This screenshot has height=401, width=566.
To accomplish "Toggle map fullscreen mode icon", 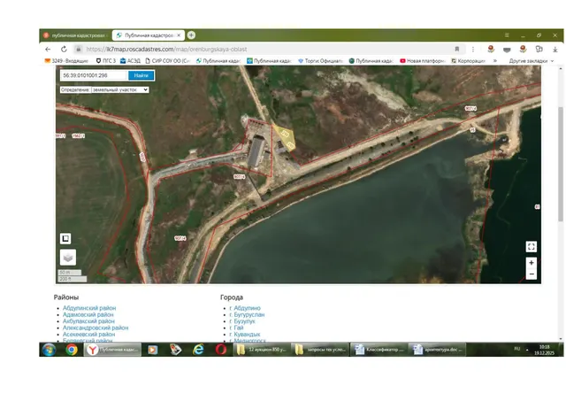I will pos(531,247).
